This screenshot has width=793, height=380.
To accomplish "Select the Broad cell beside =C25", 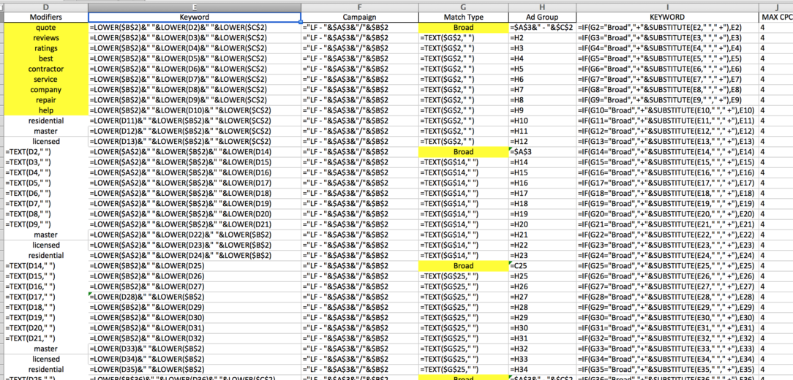I will point(463,266).
